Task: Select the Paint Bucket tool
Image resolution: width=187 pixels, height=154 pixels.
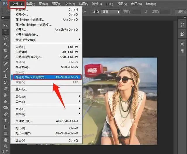Action: (x=6, y=95)
